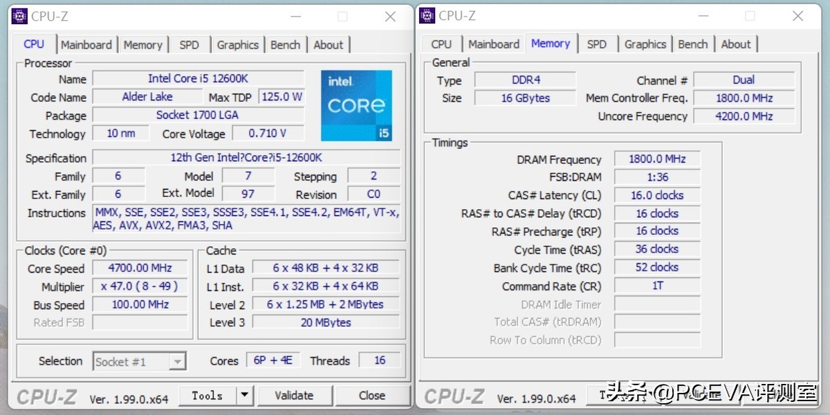Open the Graphics tab in the Memory window
This screenshot has height=415, width=830.
tap(645, 44)
